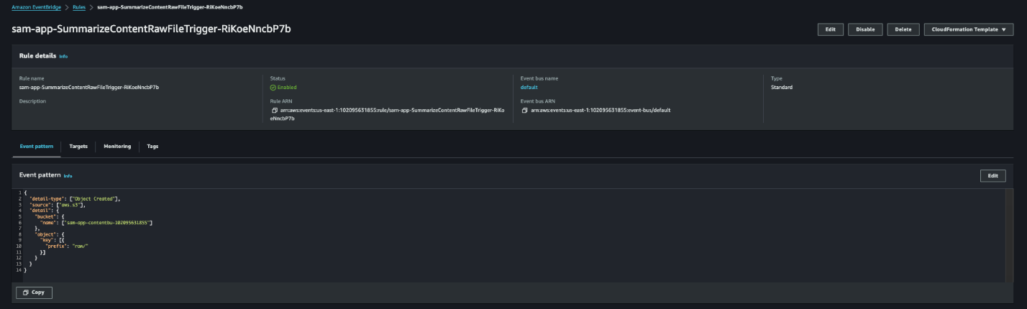Screen dimensions: 1027x309
Task: Click the green Enabled status icon
Action: [x=273, y=88]
